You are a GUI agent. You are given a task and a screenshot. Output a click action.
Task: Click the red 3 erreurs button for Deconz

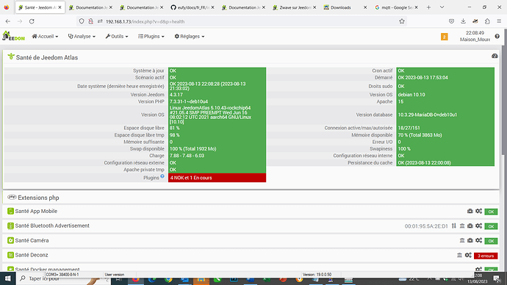[x=486, y=256]
